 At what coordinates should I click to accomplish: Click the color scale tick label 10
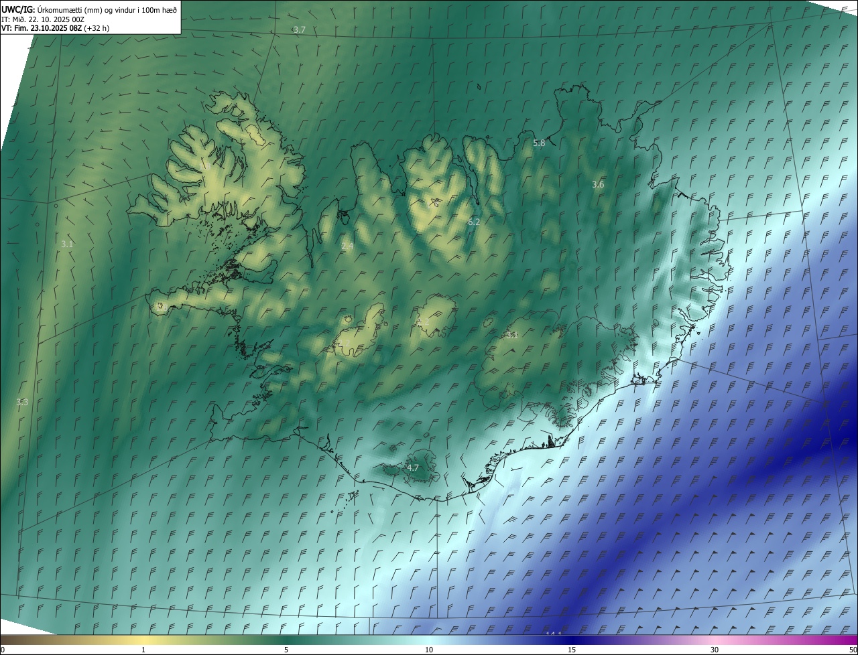pyautogui.click(x=429, y=650)
